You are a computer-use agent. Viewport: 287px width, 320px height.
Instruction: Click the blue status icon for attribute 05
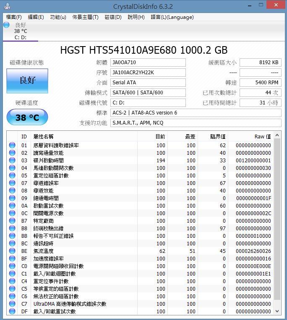[x=12, y=175]
